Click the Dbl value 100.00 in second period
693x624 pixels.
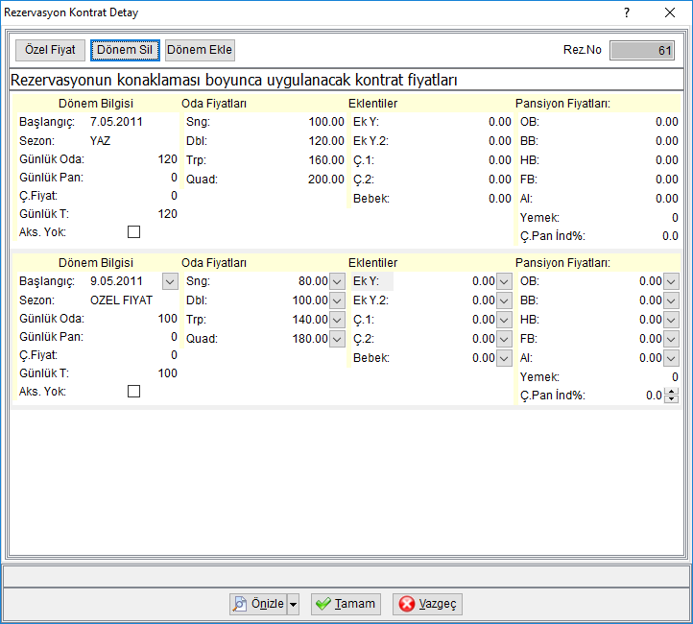tap(310, 300)
